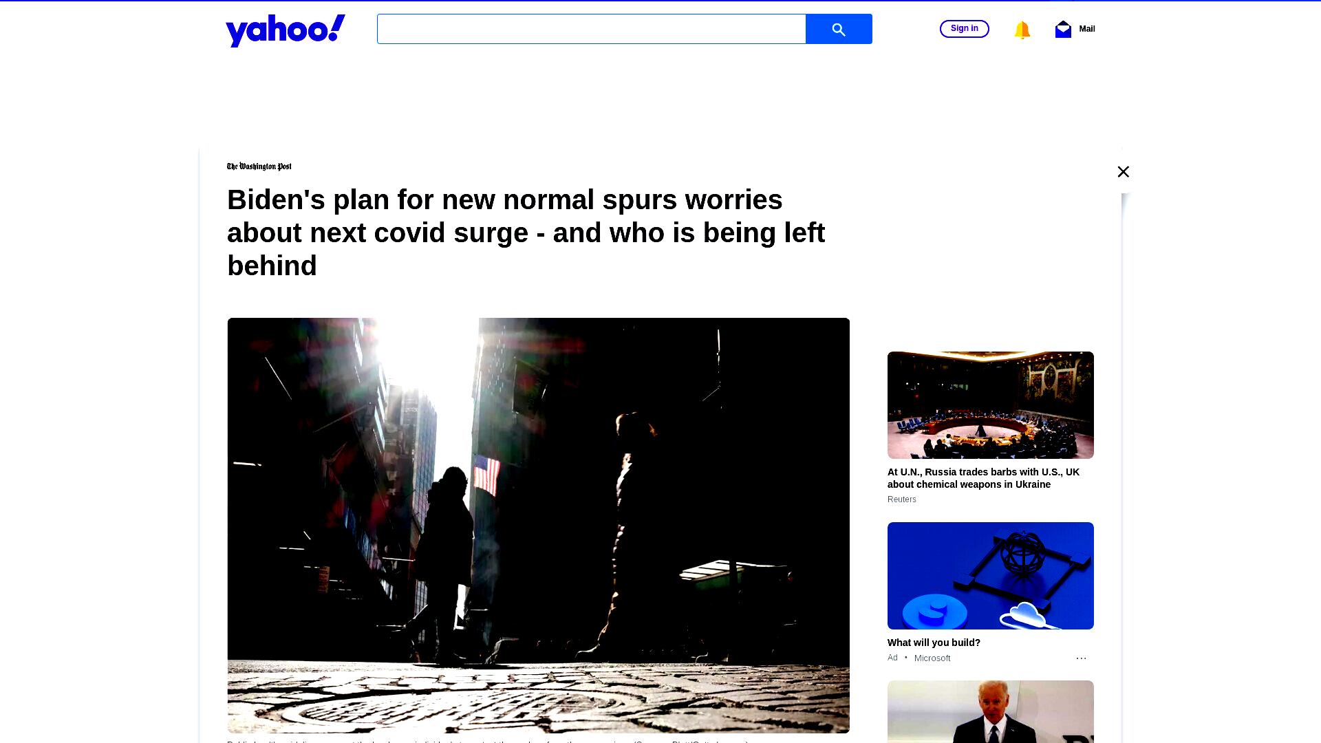Open ad options three-dot menu
1321x743 pixels.
tap(1081, 658)
